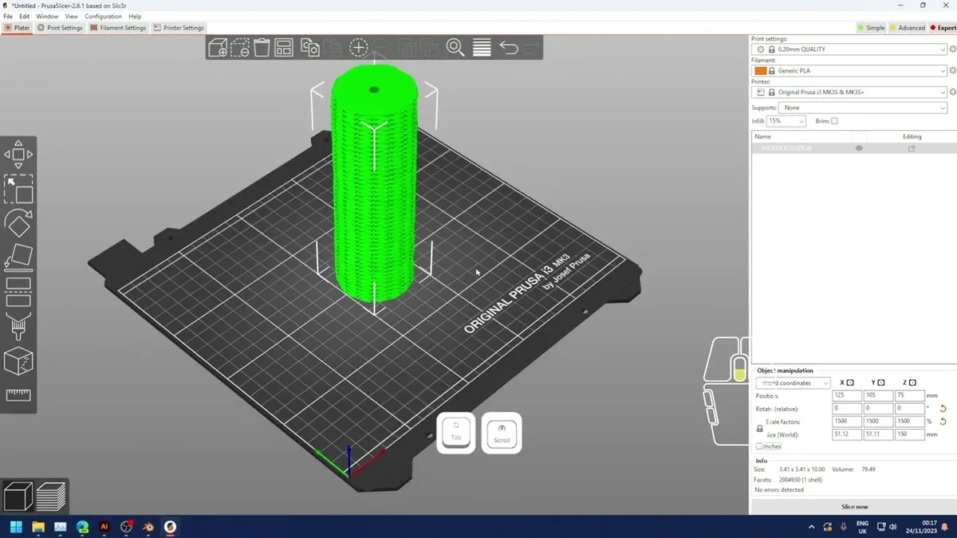Select the Simple mode option
The image size is (957, 538).
click(871, 28)
